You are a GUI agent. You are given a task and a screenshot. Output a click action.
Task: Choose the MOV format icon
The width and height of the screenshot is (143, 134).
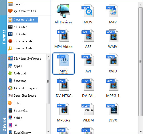(88, 11)
